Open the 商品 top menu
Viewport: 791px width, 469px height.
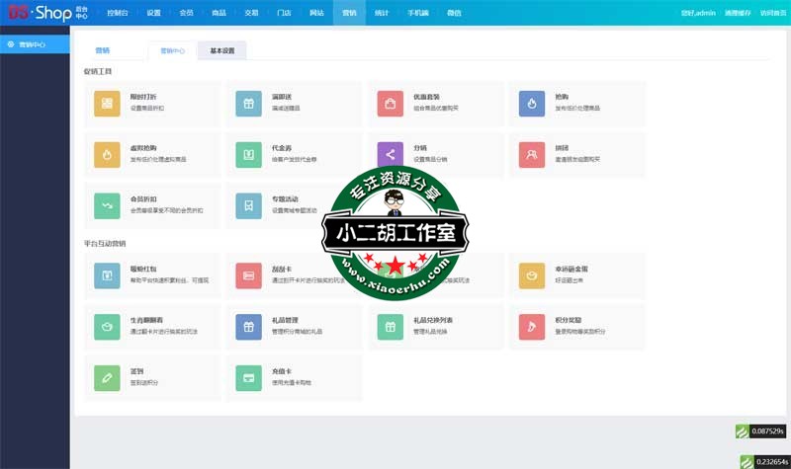pos(219,13)
